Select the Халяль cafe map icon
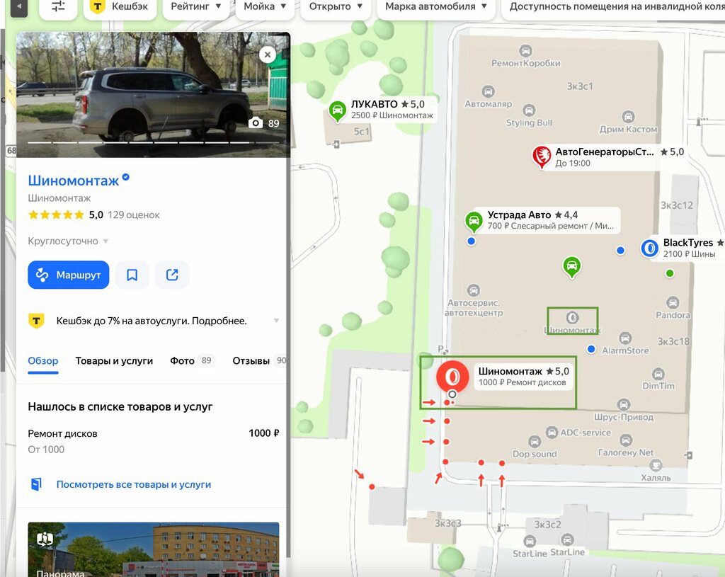 [656, 464]
